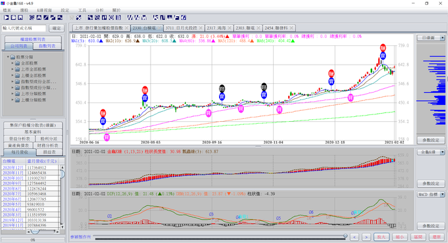Click the chart timeline slider handle
This screenshot has height=243, width=448.
point(345,236)
